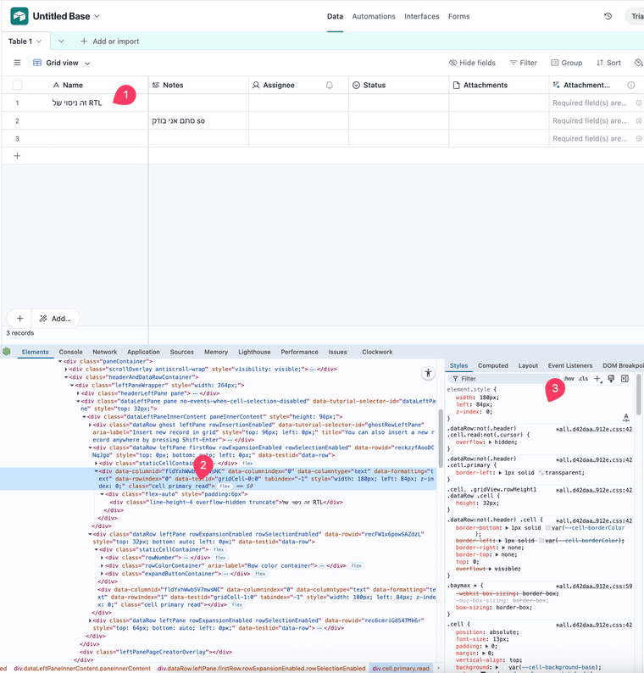Image resolution: width=644 pixels, height=673 pixels.
Task: Expand the Untitled Base name dropdown
Action: click(97, 16)
